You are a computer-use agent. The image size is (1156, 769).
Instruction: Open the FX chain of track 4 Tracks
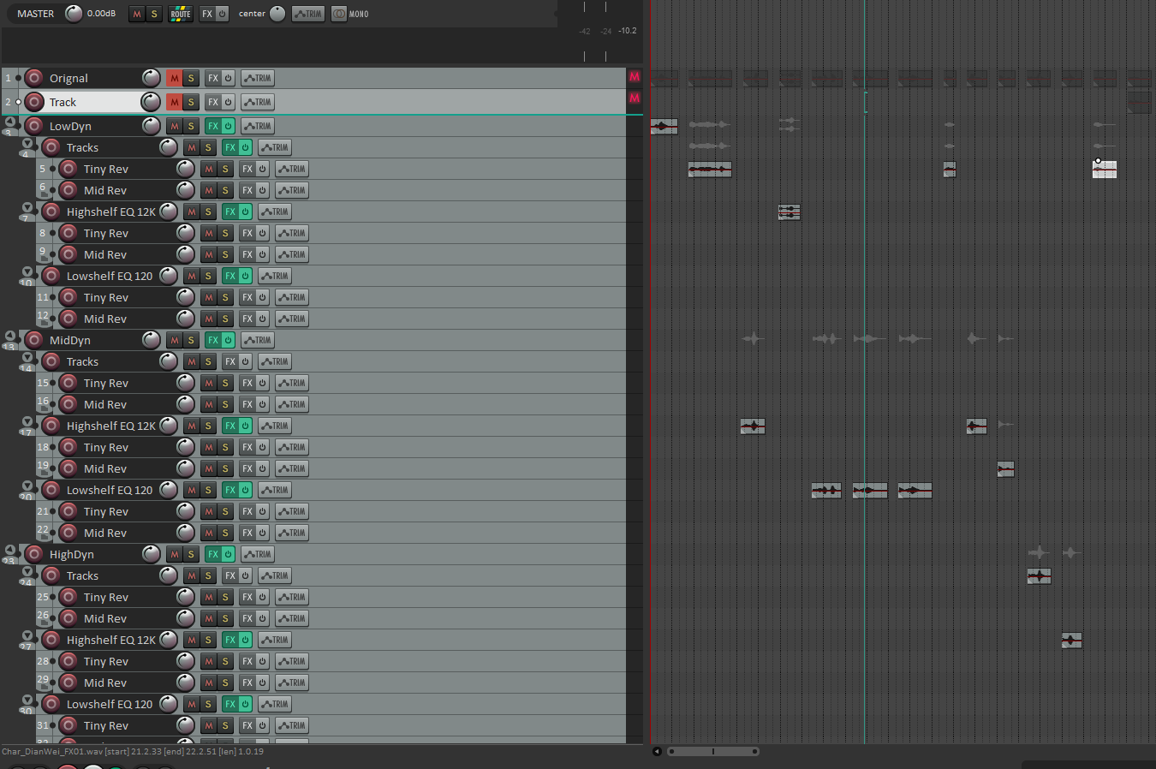(230, 147)
